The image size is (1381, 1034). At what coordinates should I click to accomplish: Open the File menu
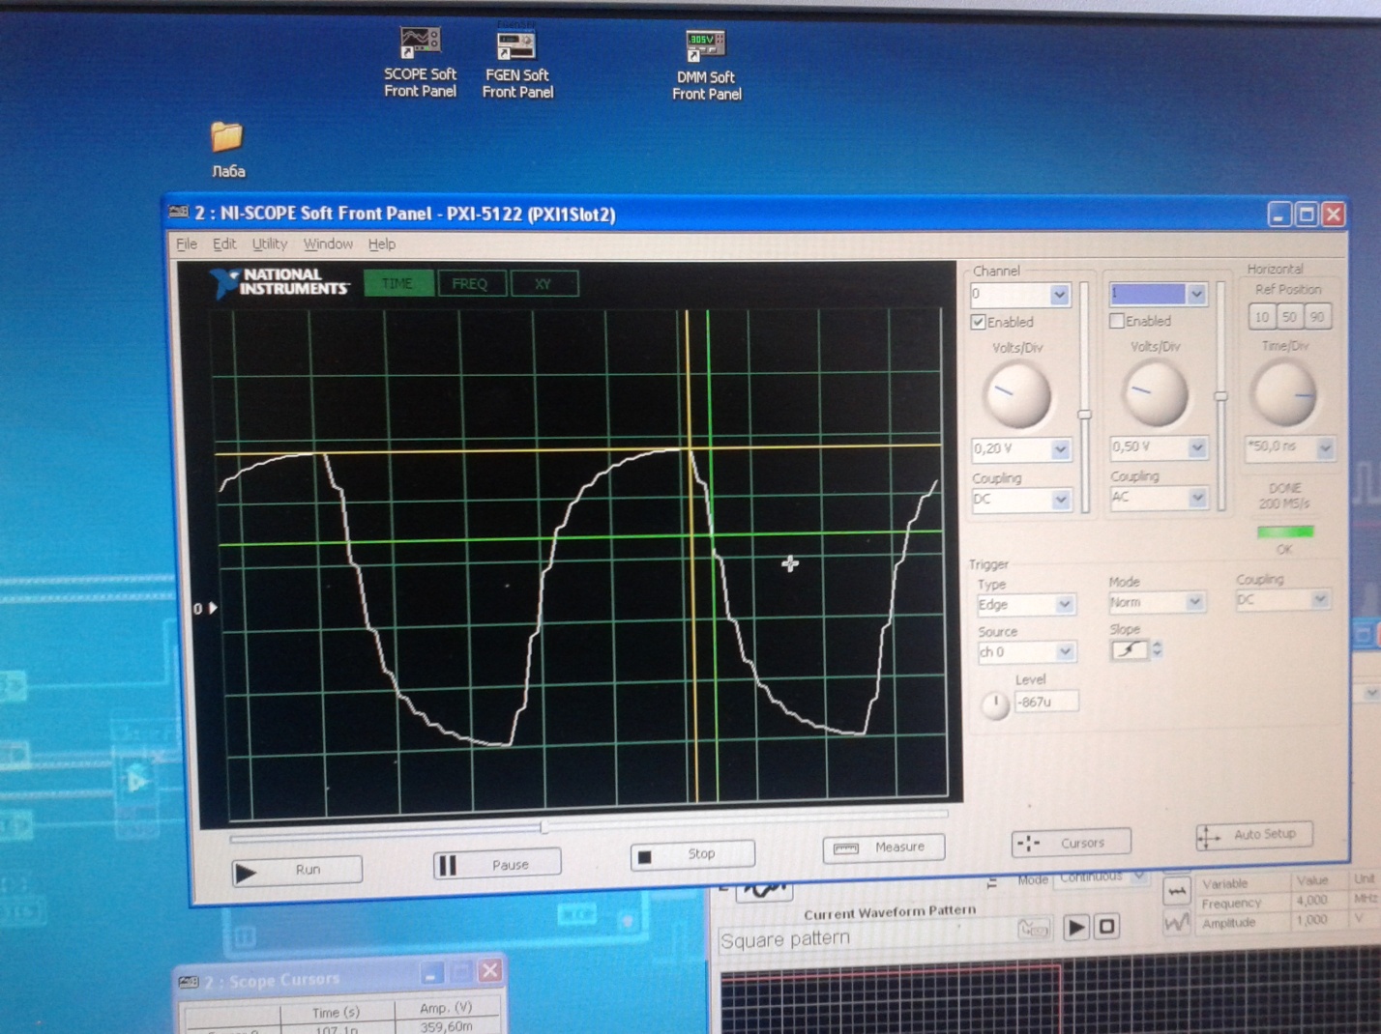187,244
